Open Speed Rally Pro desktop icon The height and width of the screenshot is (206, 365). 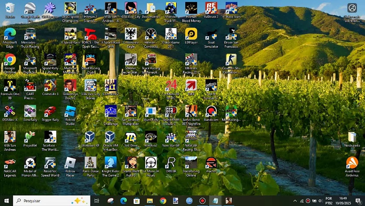[x=50, y=64]
